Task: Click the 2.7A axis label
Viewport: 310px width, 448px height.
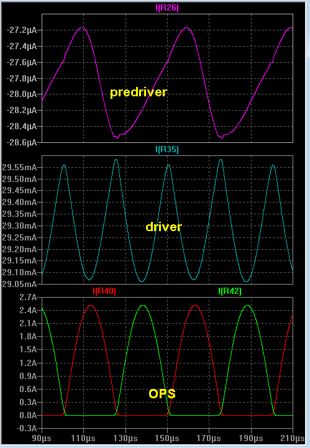Action: pyautogui.click(x=28, y=297)
